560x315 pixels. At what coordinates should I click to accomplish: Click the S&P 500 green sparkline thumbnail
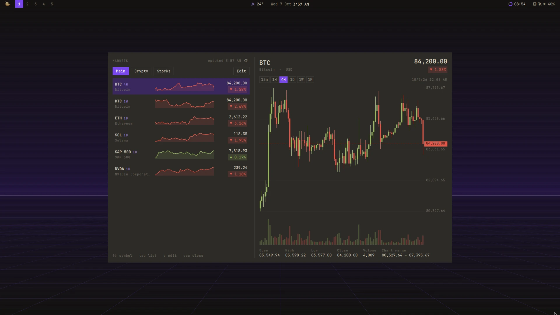pos(185,154)
